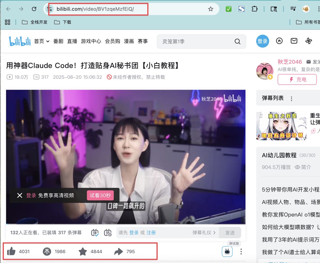This screenshot has height=263, width=320.
Task: Click the windmill icon in the top navbar
Action: pyautogui.click(x=309, y=41)
